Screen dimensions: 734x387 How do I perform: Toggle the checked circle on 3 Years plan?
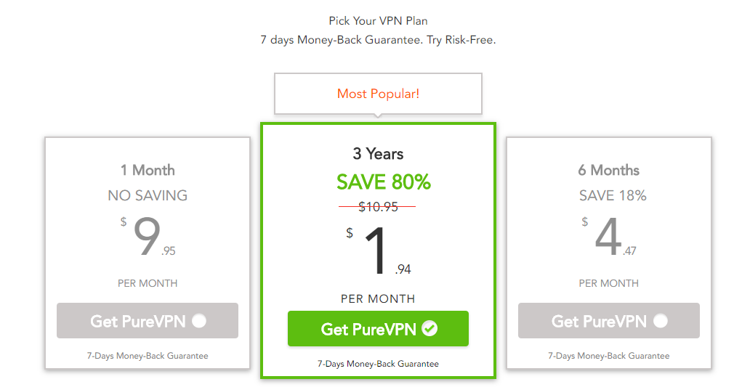pos(429,328)
